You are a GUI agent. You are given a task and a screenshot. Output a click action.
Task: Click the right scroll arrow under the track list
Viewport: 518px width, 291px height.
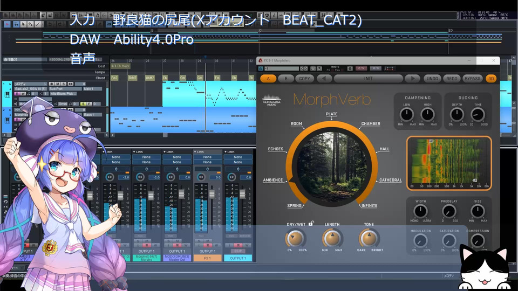[106, 135]
